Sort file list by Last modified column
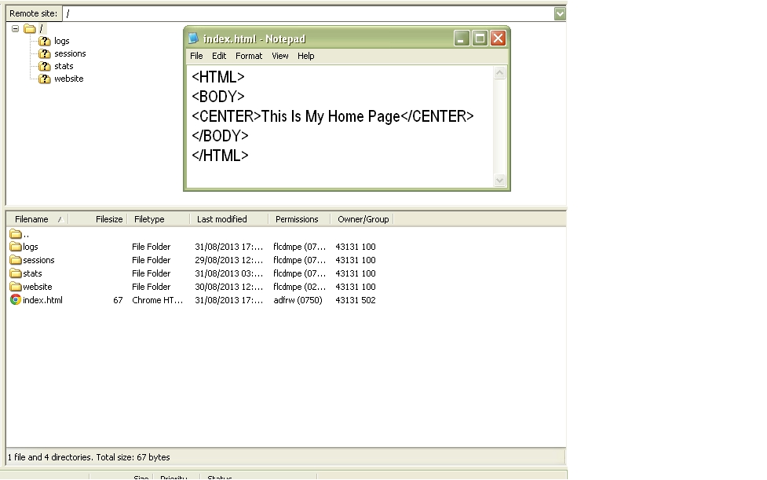Viewport: 767px width, 480px height. (229, 219)
